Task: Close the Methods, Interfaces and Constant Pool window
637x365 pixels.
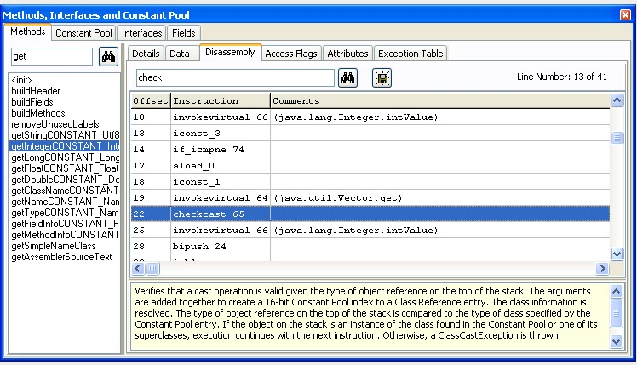Action: coord(626,15)
